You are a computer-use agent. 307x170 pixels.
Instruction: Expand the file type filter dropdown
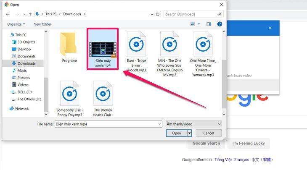(219, 124)
